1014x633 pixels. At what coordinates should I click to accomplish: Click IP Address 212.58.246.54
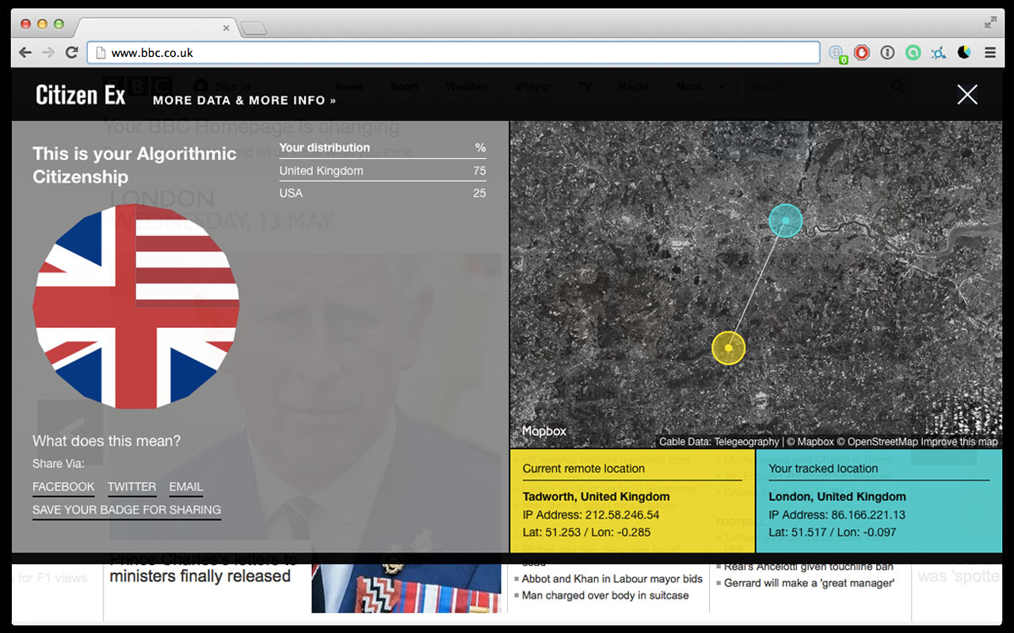pos(591,514)
